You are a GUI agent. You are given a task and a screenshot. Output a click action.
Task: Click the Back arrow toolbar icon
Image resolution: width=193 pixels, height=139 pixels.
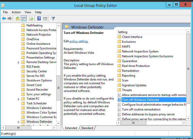4,19
